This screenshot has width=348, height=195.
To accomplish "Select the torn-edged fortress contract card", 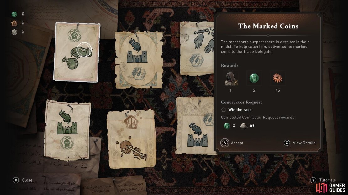I will point(139,60).
